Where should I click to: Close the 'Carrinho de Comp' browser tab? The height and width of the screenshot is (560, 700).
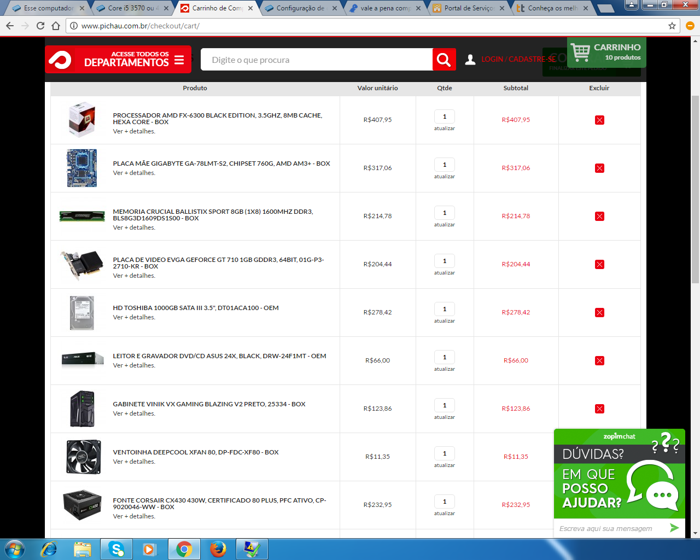coord(250,8)
